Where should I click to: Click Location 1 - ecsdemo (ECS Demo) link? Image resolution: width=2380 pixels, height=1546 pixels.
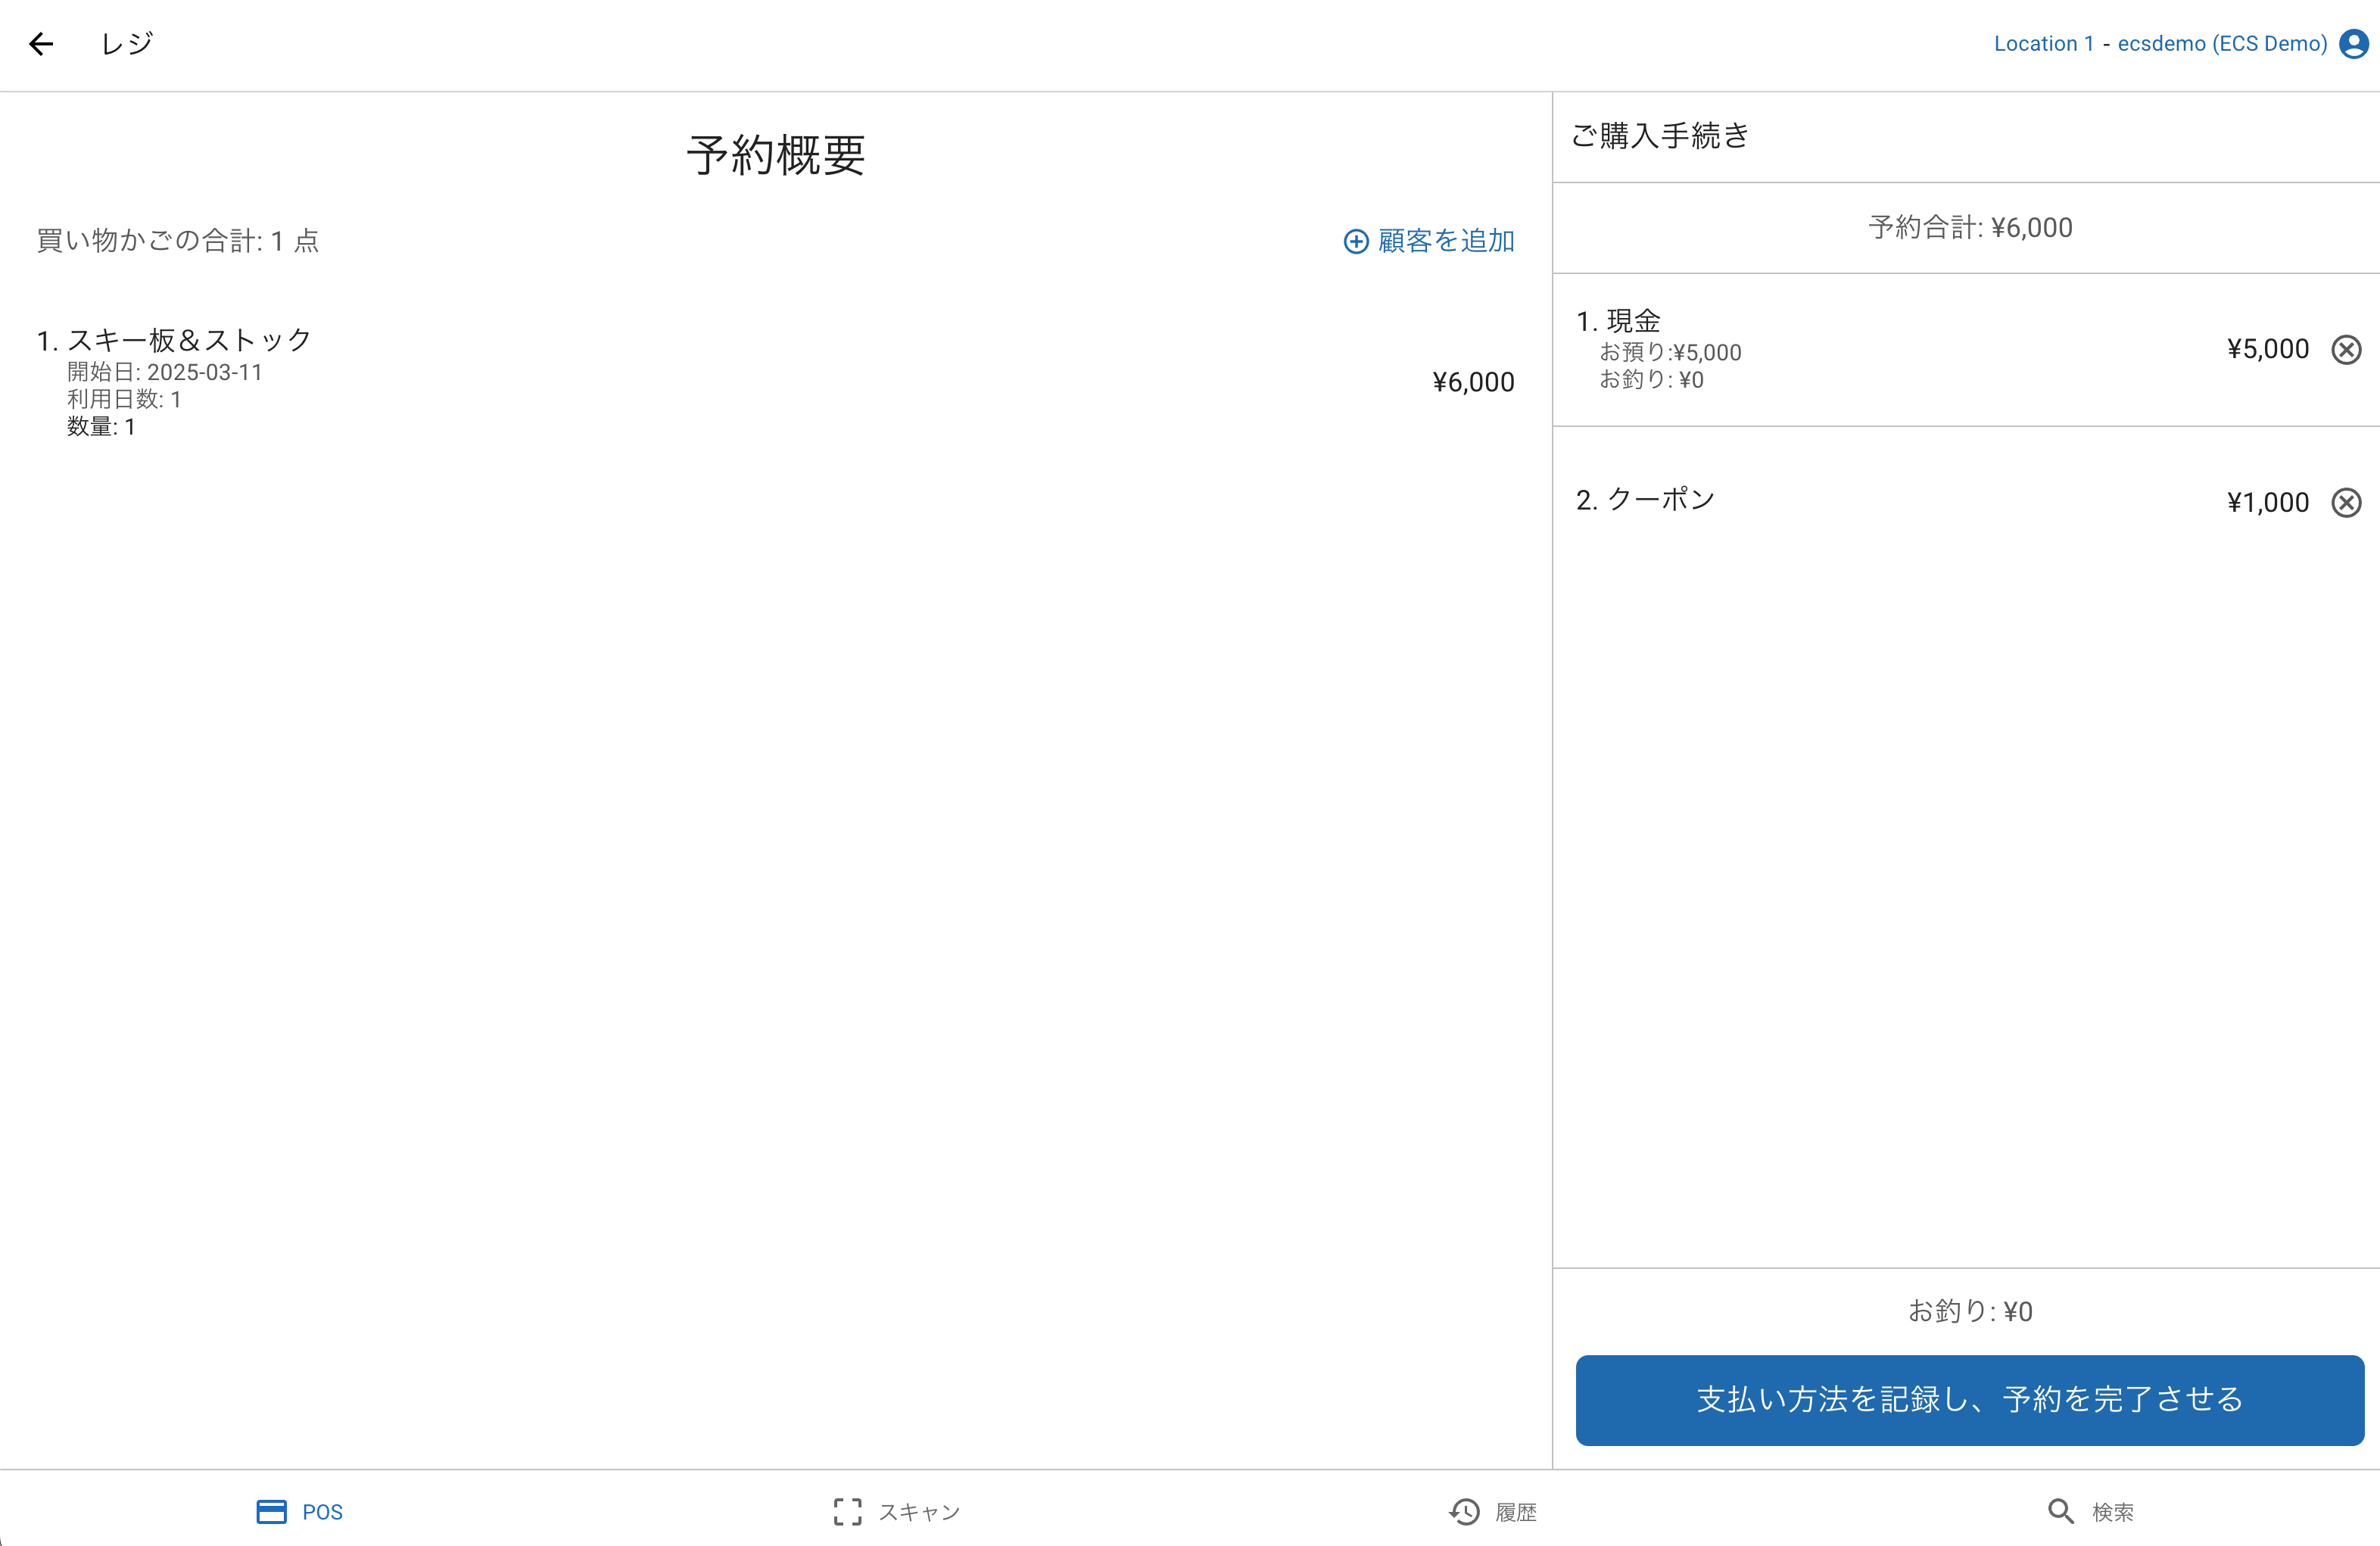click(2160, 44)
